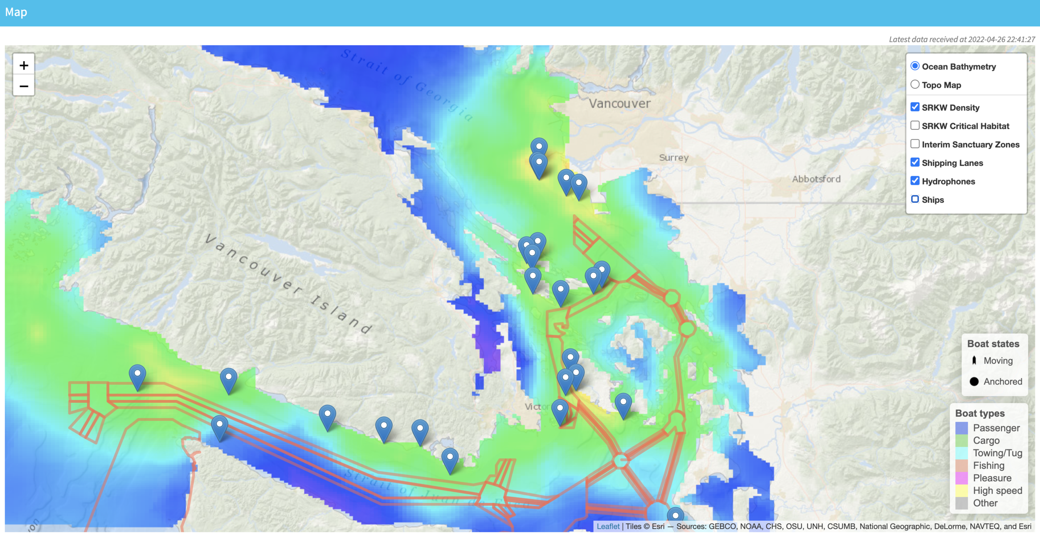Click hydrophone marker directly over Victoria label
This screenshot has height=537, width=1040.
(560, 409)
